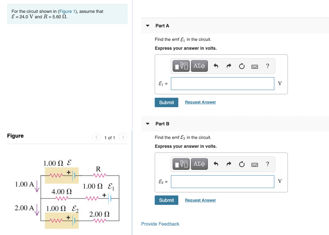
Task: Open help for Part B answer box
Action: (x=268, y=164)
